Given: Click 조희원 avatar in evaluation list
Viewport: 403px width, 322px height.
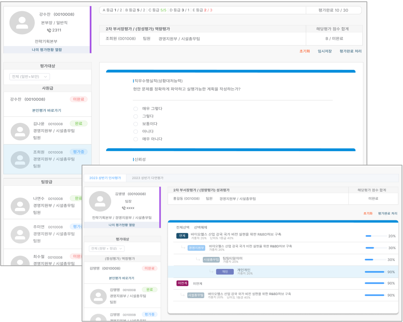Looking at the screenshot, I should 20,160.
